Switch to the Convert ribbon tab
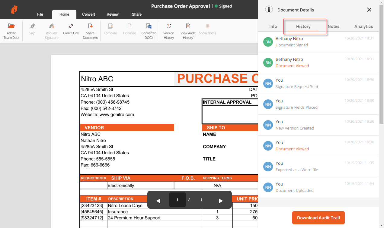The image size is (384, 228). pos(88,14)
